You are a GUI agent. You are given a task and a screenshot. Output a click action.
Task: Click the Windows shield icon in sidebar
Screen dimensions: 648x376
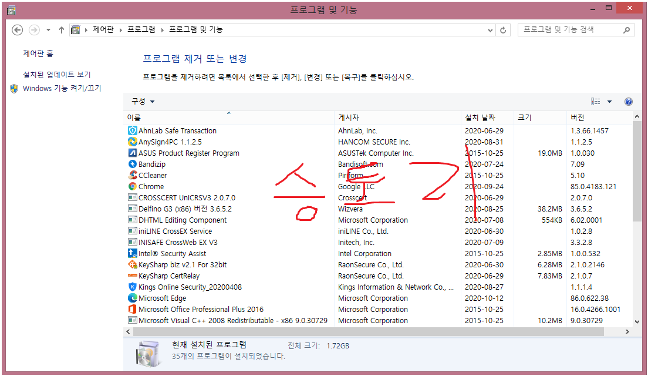(x=14, y=89)
